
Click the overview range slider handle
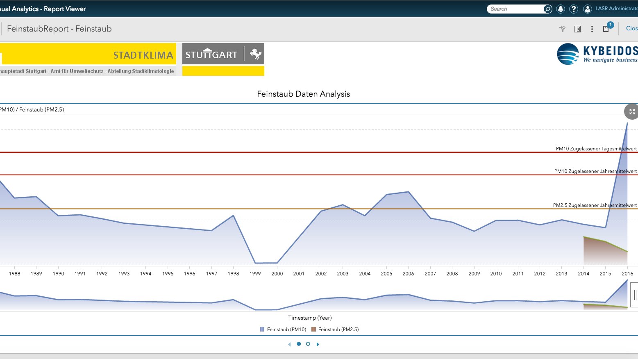634,295
